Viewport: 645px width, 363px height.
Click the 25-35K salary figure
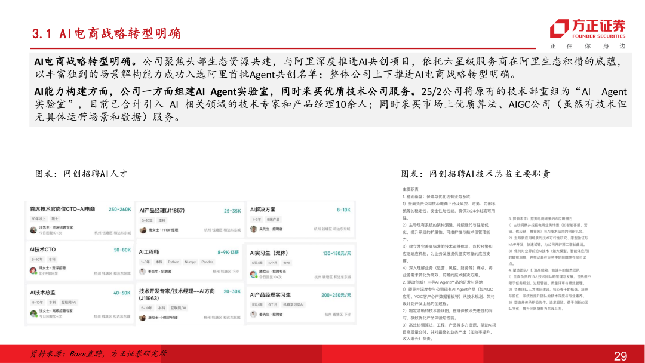[232, 211]
